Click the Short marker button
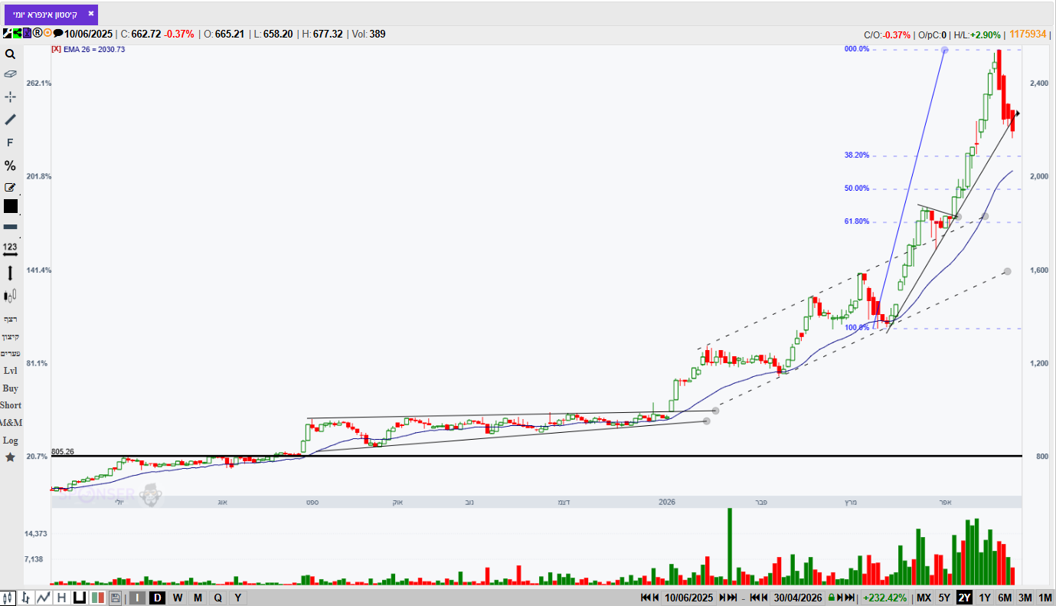1056x606 pixels. click(x=11, y=405)
